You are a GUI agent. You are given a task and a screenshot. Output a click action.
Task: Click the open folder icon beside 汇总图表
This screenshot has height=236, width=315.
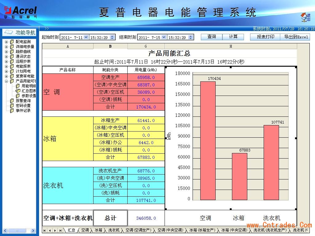[18, 91]
